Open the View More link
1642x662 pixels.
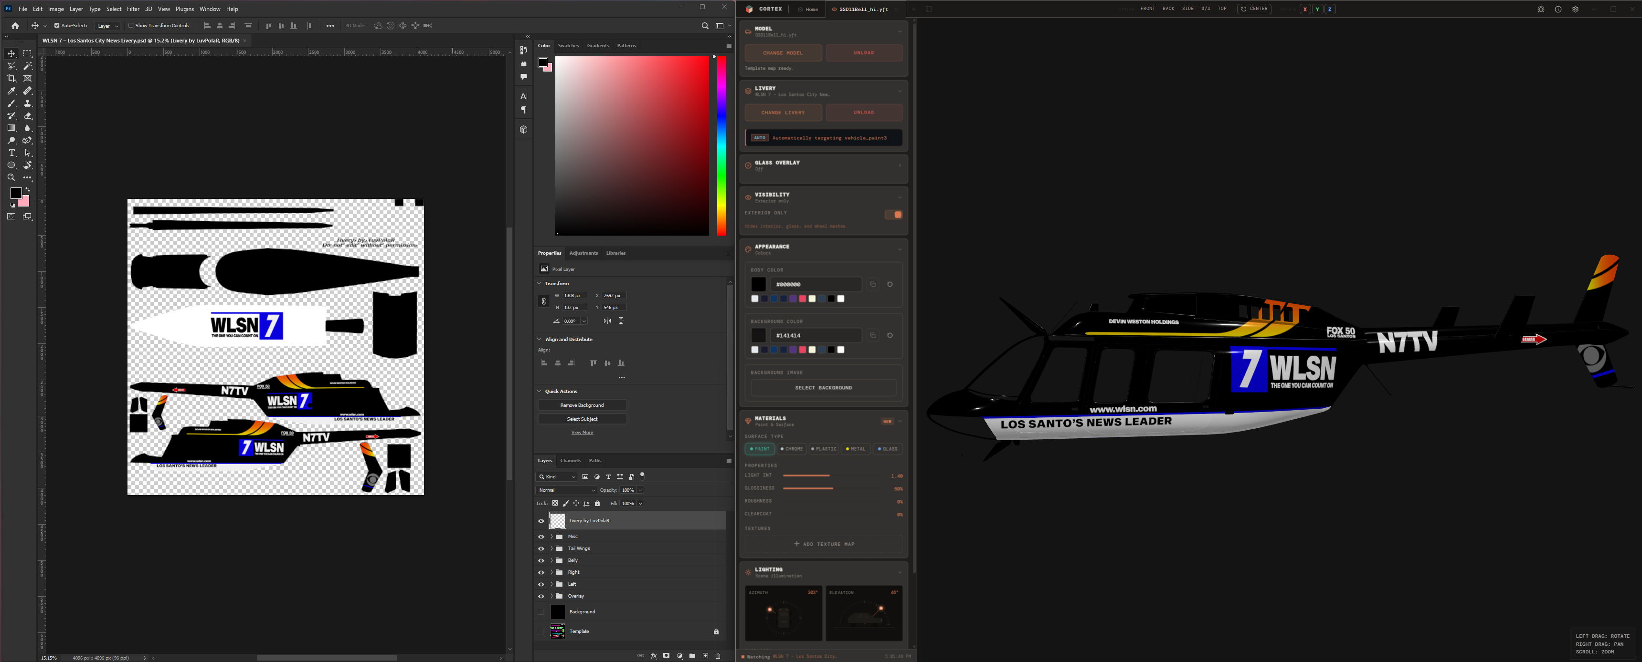coord(582,433)
